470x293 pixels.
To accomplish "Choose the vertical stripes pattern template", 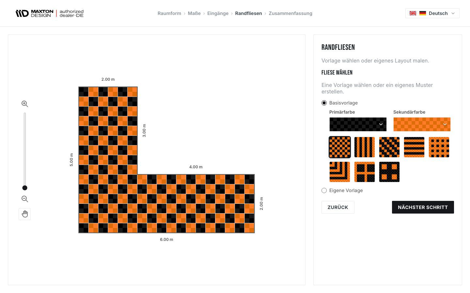I will [365, 147].
